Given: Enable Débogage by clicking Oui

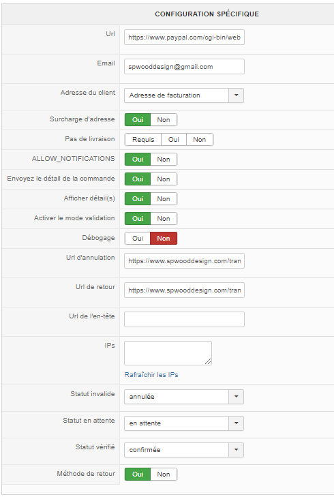Looking at the screenshot, I should click(138, 239).
